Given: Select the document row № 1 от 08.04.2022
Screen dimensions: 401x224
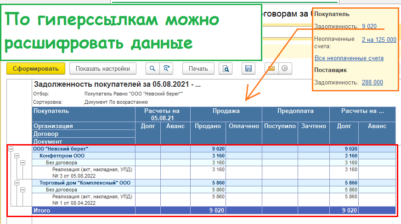Looking at the screenshot, I should pyautogui.click(x=84, y=200).
